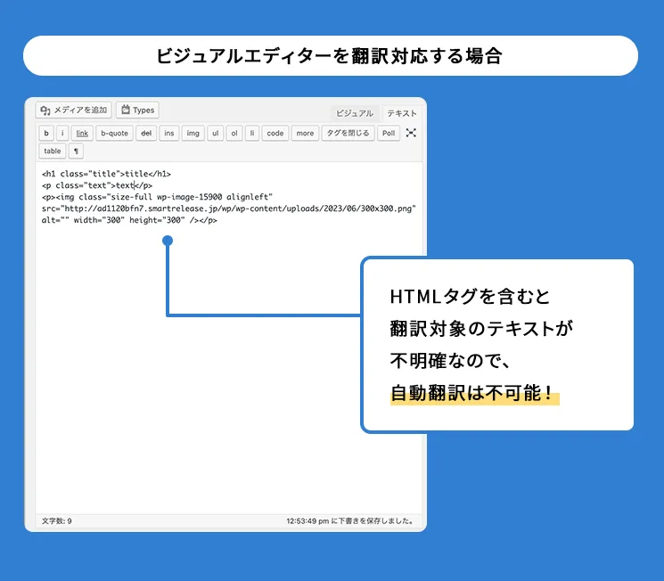Insert list item with li button
Screen dimensions: 664x581
(x=252, y=133)
